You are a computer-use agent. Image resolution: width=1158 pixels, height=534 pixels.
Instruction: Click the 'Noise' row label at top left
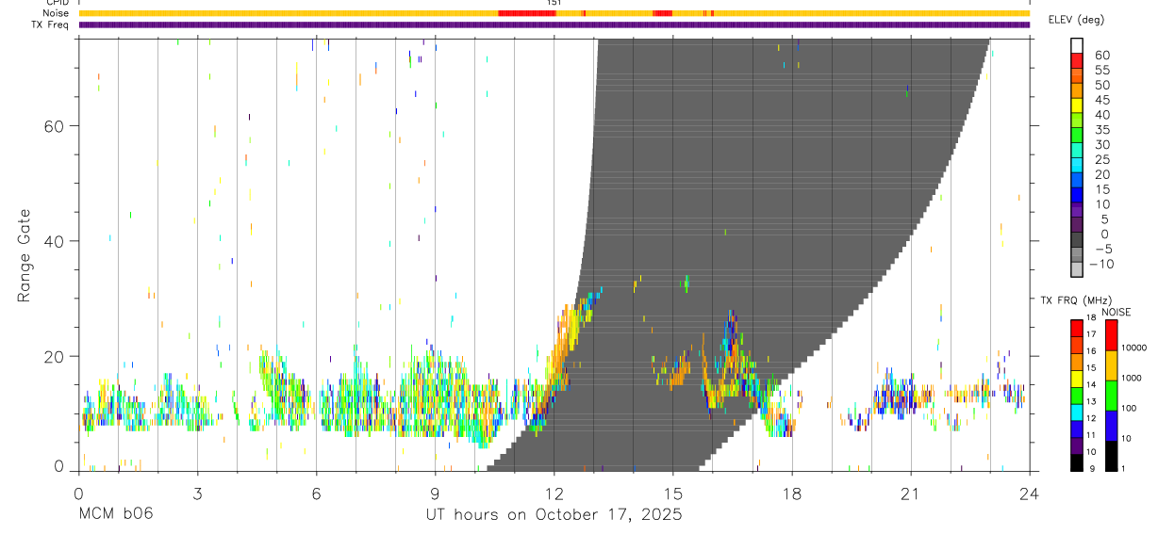[57, 13]
